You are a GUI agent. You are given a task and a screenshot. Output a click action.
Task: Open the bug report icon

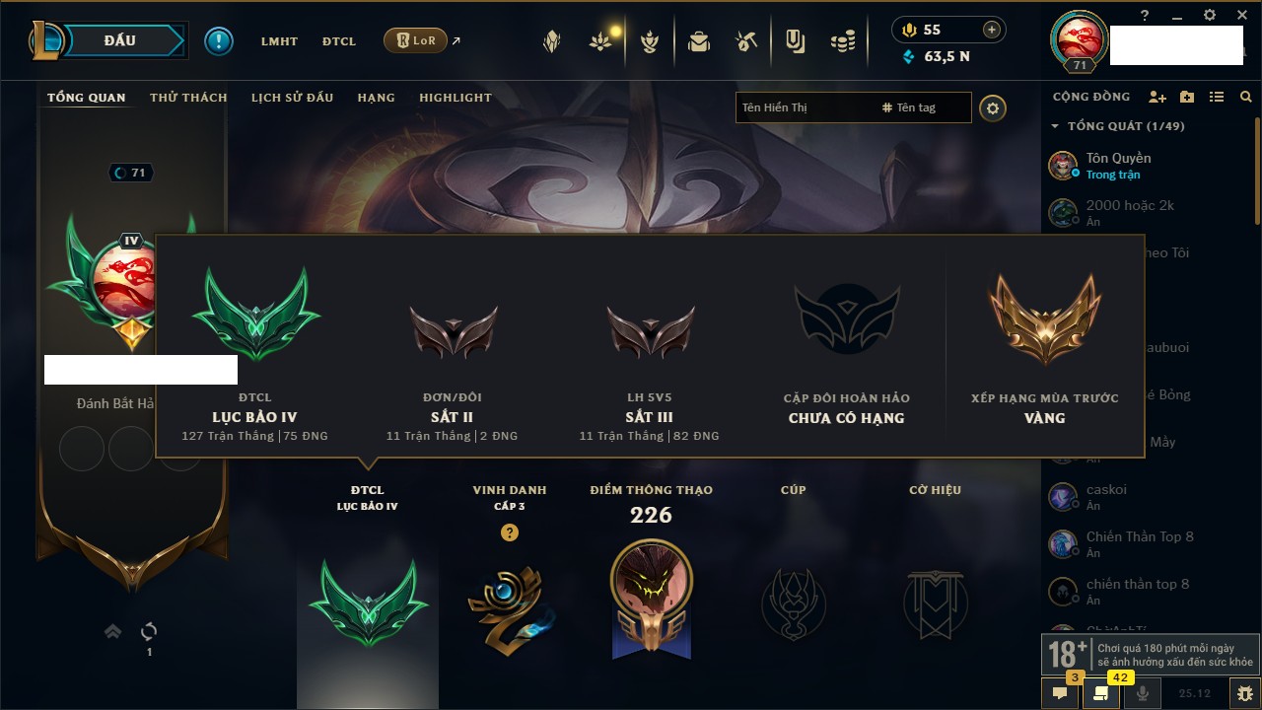tap(1245, 692)
